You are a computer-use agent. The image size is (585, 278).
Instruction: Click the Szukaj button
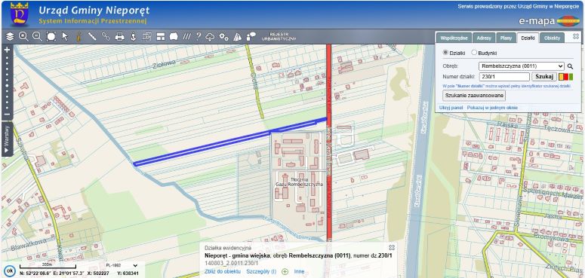click(x=544, y=77)
